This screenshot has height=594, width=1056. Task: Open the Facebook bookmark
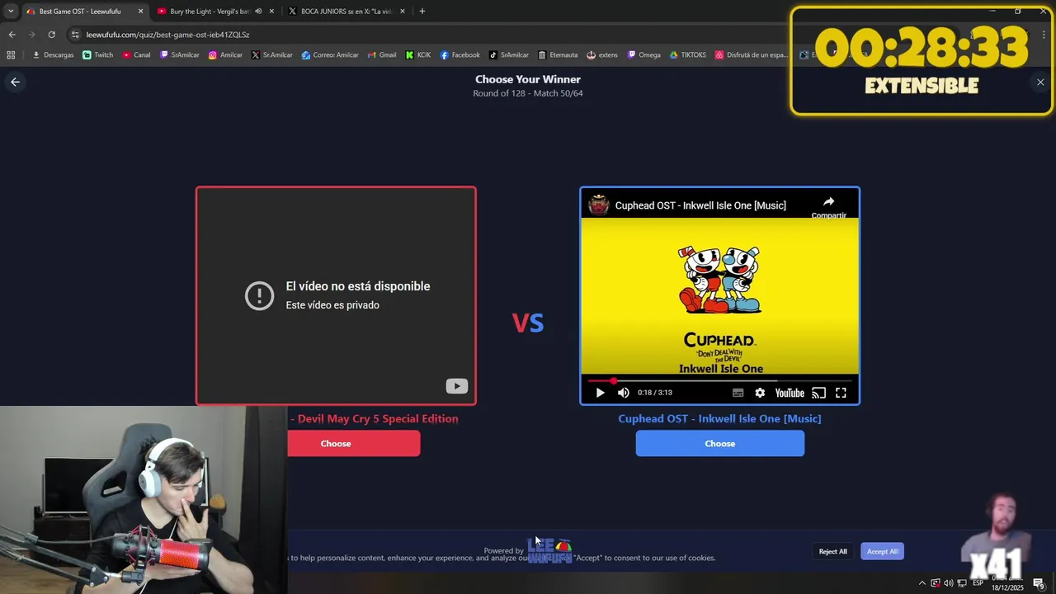tap(460, 55)
